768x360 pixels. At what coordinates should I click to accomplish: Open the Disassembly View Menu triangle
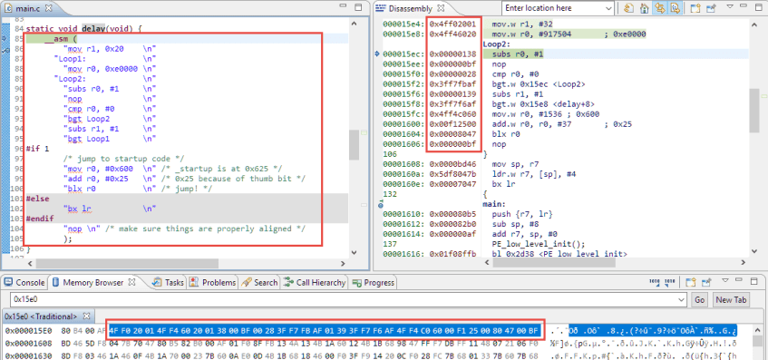pyautogui.click(x=729, y=7)
